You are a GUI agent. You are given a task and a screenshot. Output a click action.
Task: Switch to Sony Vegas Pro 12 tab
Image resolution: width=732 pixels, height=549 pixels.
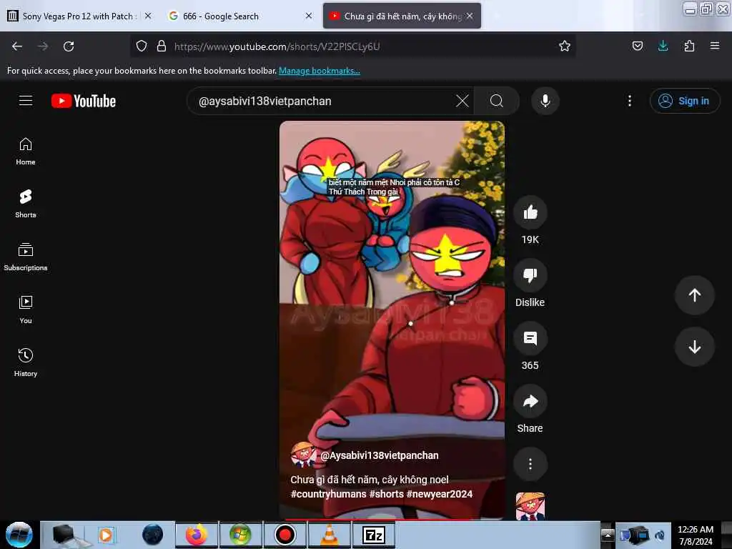point(77,16)
